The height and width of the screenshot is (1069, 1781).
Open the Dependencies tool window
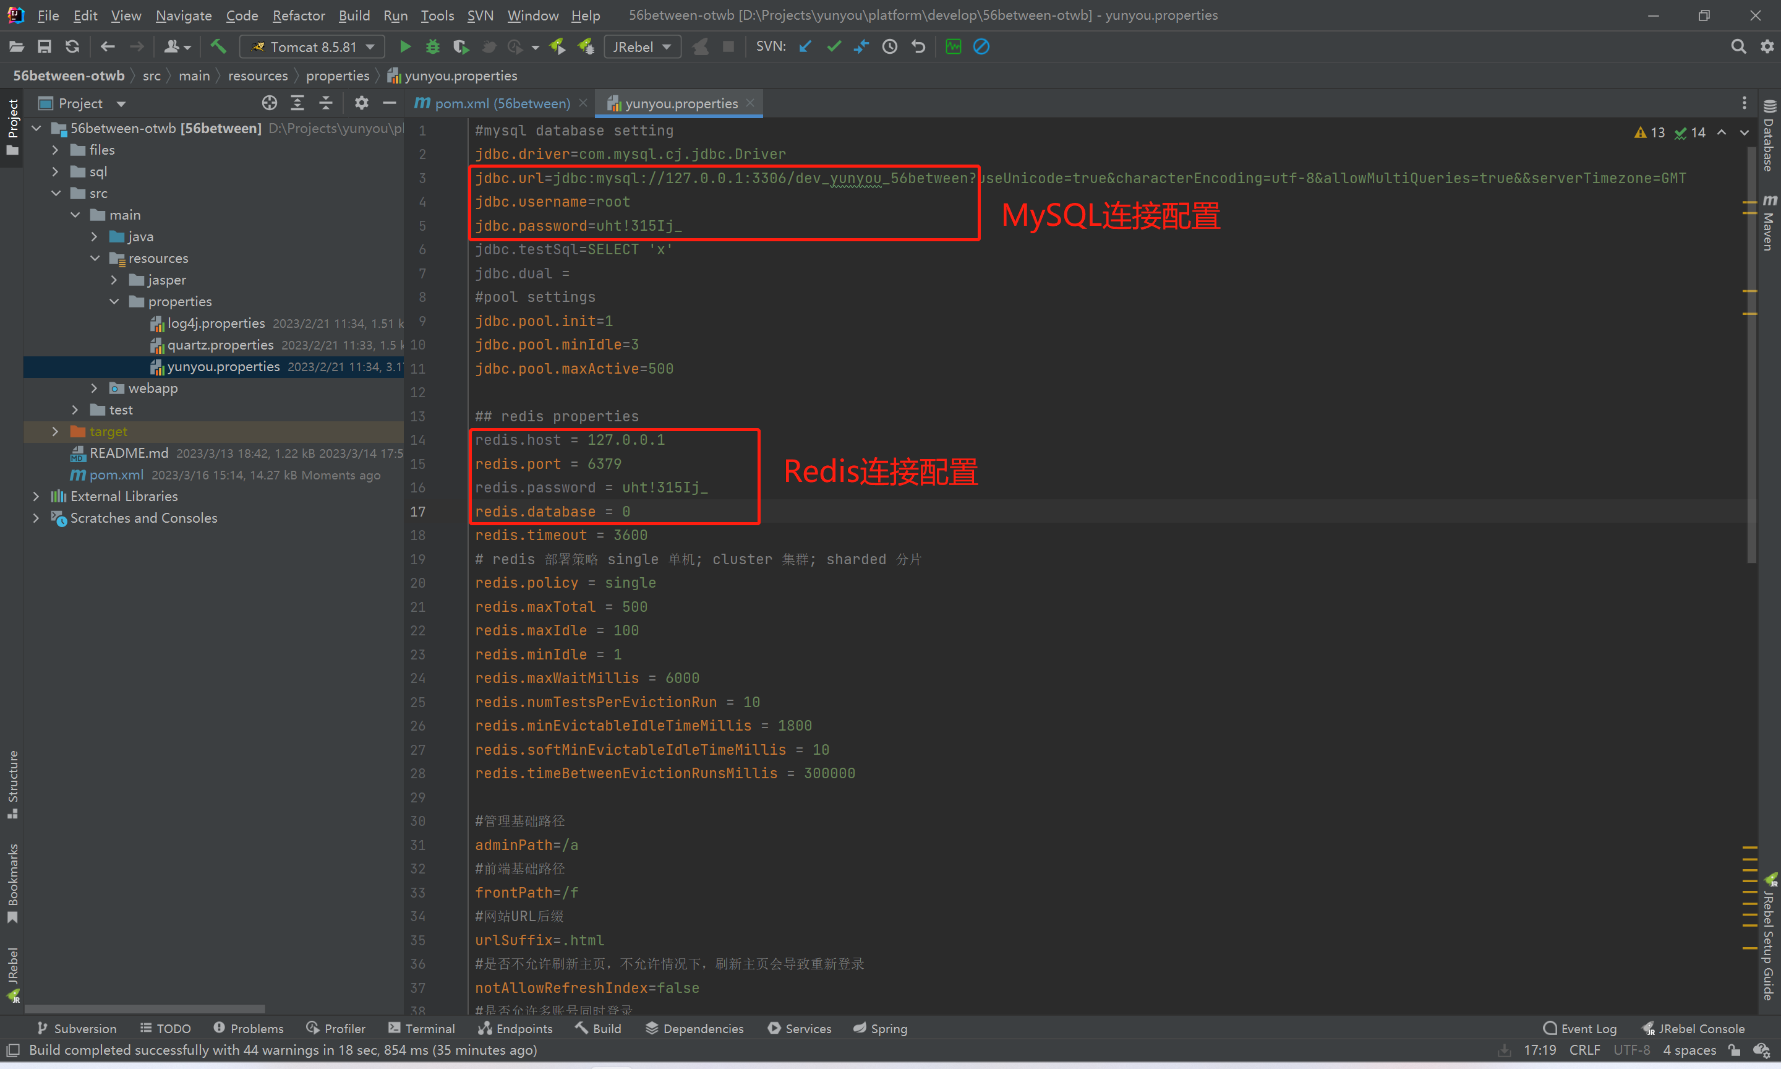pyautogui.click(x=694, y=1029)
